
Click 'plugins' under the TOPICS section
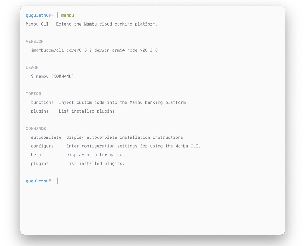coord(40,111)
